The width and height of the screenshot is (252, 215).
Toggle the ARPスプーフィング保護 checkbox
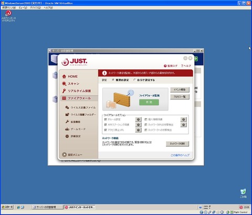tap(106, 125)
